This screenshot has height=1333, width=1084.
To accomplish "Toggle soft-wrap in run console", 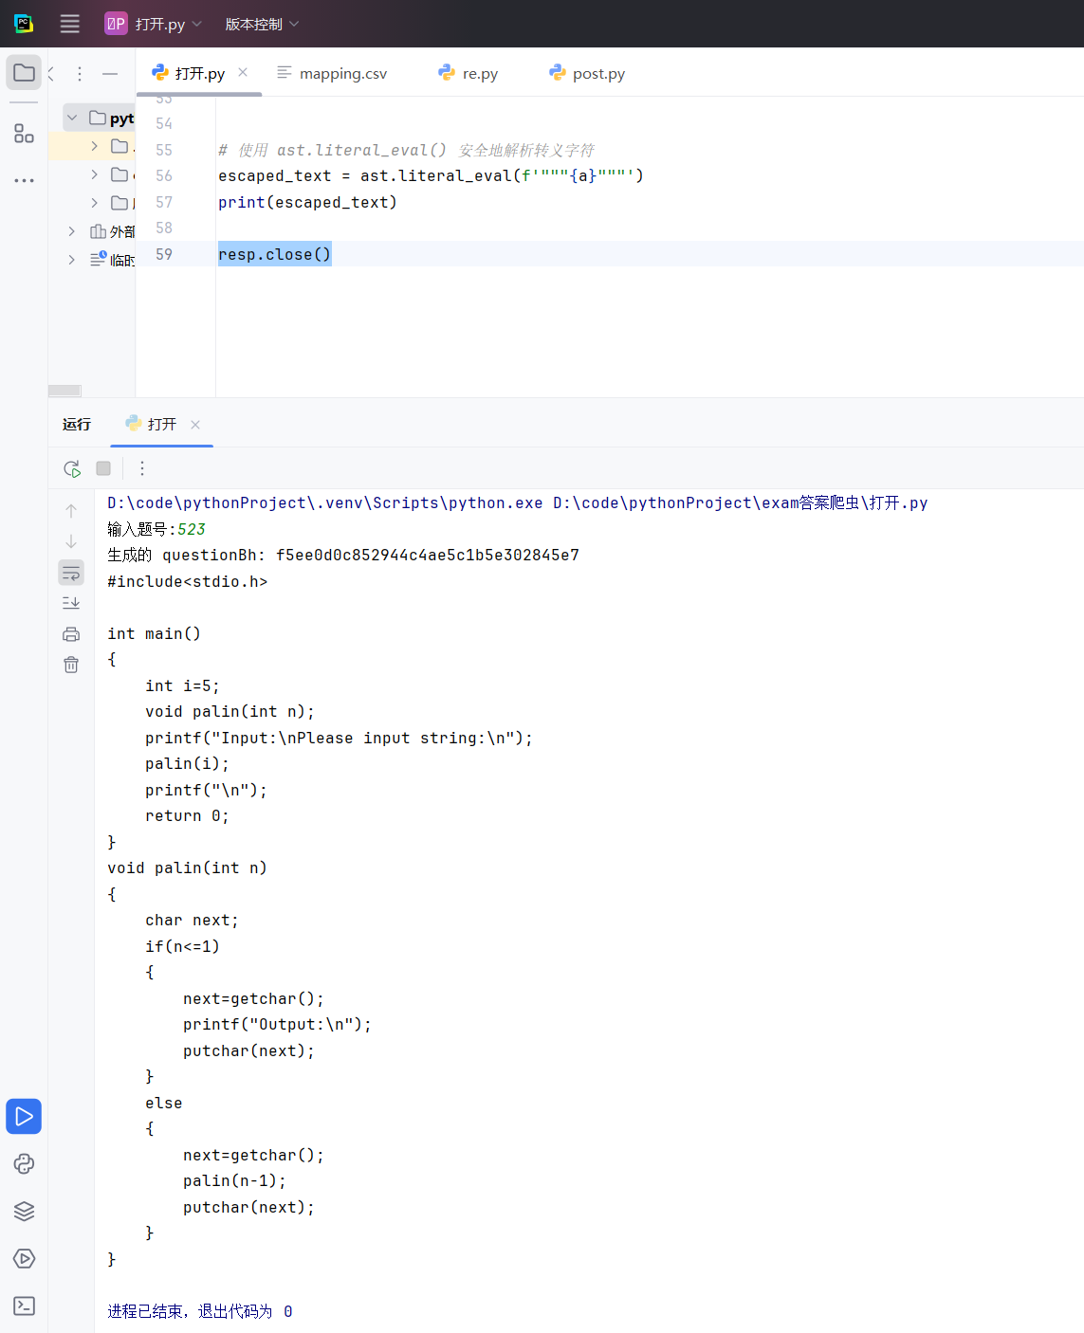I will point(71,573).
